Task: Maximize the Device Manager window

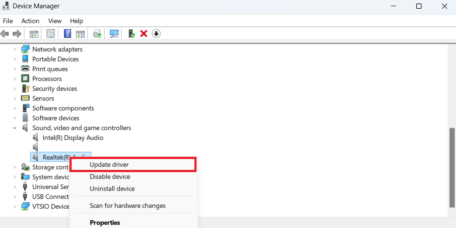Action: point(419,6)
